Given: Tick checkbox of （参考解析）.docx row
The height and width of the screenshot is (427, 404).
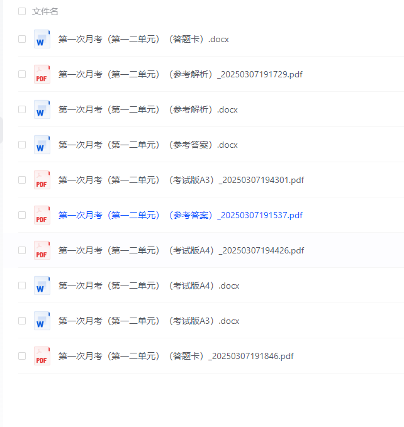Looking at the screenshot, I should tap(22, 109).
